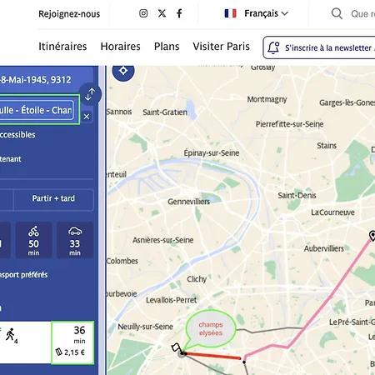Open the Horaires menu
This screenshot has height=375, width=375.
(121, 47)
